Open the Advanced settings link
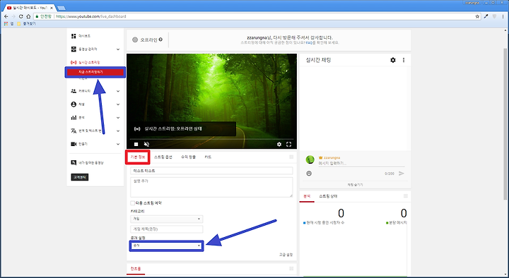Image resolution: width=509 pixels, height=278 pixels. 286,255
